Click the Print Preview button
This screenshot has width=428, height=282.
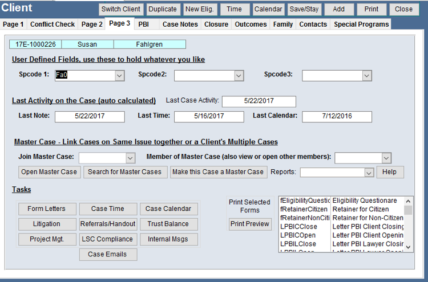click(249, 224)
